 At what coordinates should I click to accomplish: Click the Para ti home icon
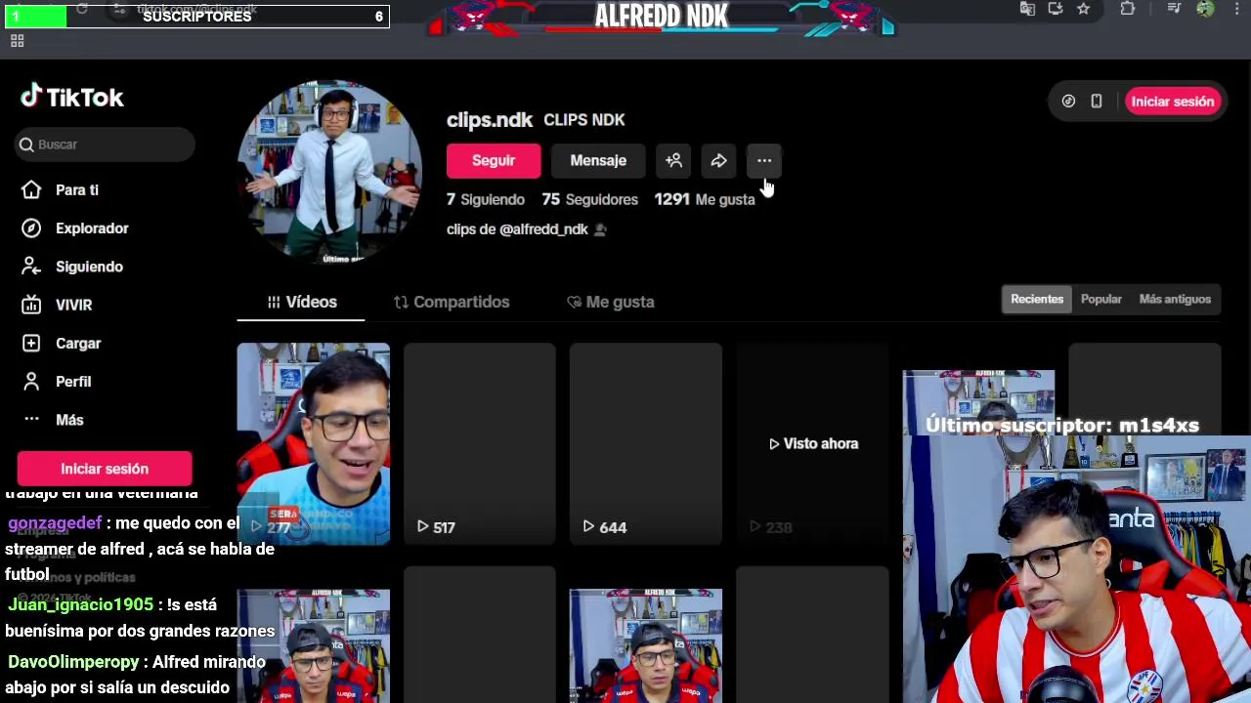click(x=31, y=190)
